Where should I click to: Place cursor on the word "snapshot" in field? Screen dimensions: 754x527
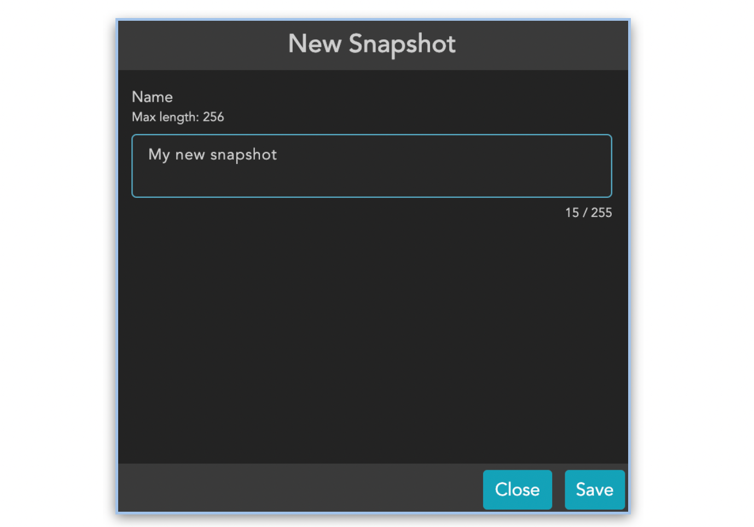point(243,155)
